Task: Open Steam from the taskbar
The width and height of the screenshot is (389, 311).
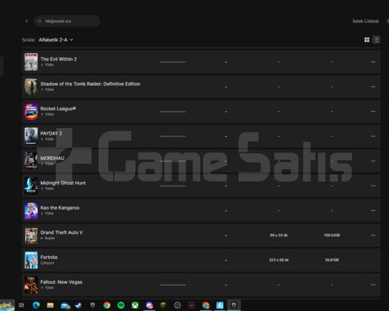Action: coord(79,305)
